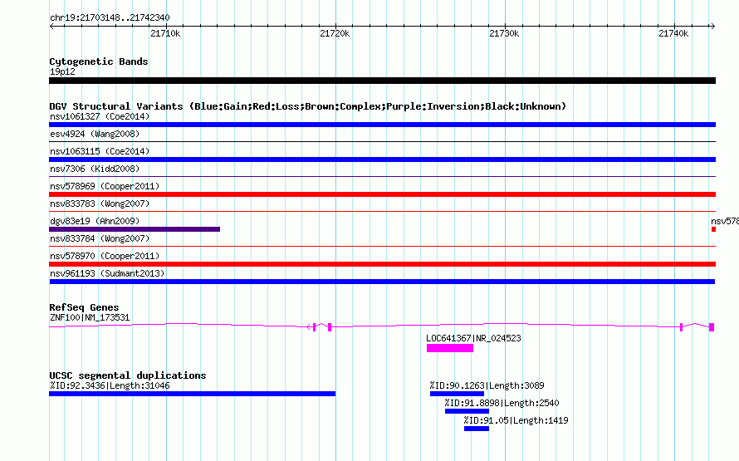Select the blue bar under Length:3089
739x461 pixels.
coord(457,394)
